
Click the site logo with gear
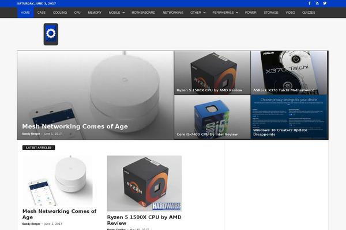51,34
